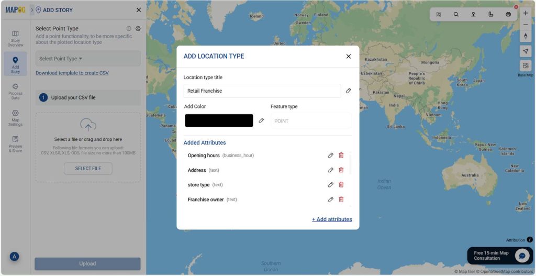Click the Upload button

(87, 263)
